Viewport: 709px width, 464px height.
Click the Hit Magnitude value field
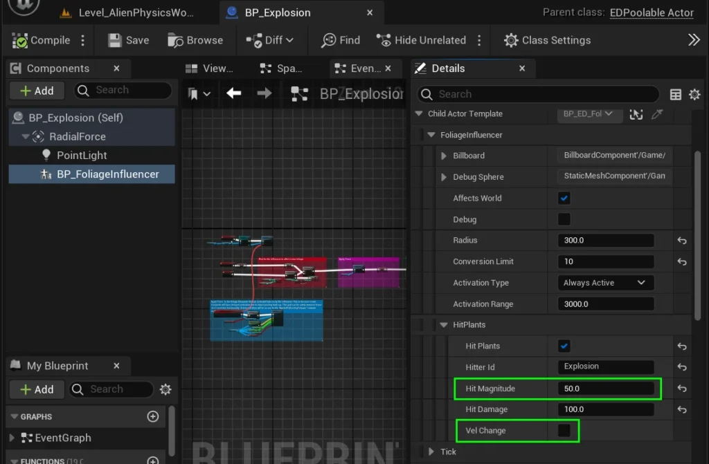point(604,389)
